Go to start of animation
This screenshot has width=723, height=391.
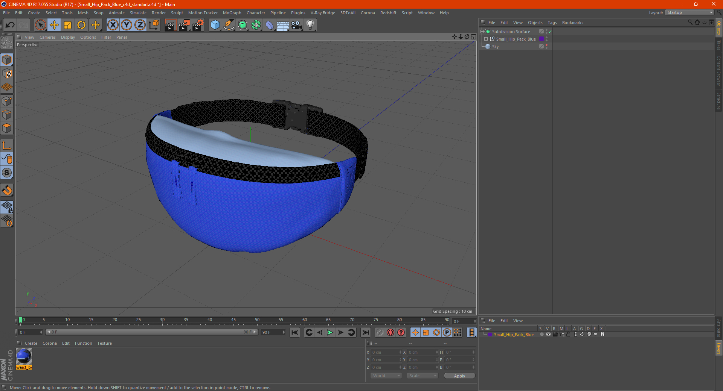pos(295,332)
